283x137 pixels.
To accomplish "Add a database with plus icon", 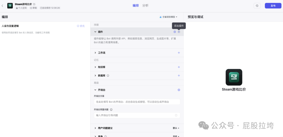I will pos(179,76).
